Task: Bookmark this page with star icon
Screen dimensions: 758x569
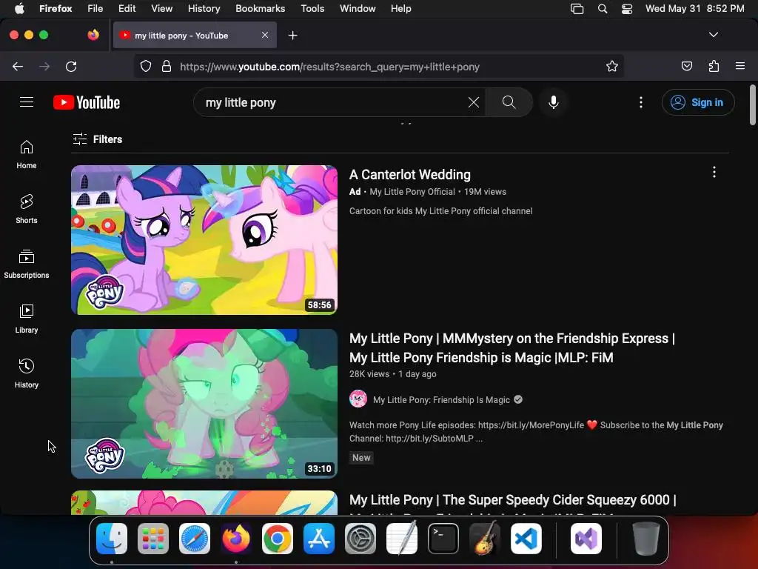Action: click(x=612, y=66)
